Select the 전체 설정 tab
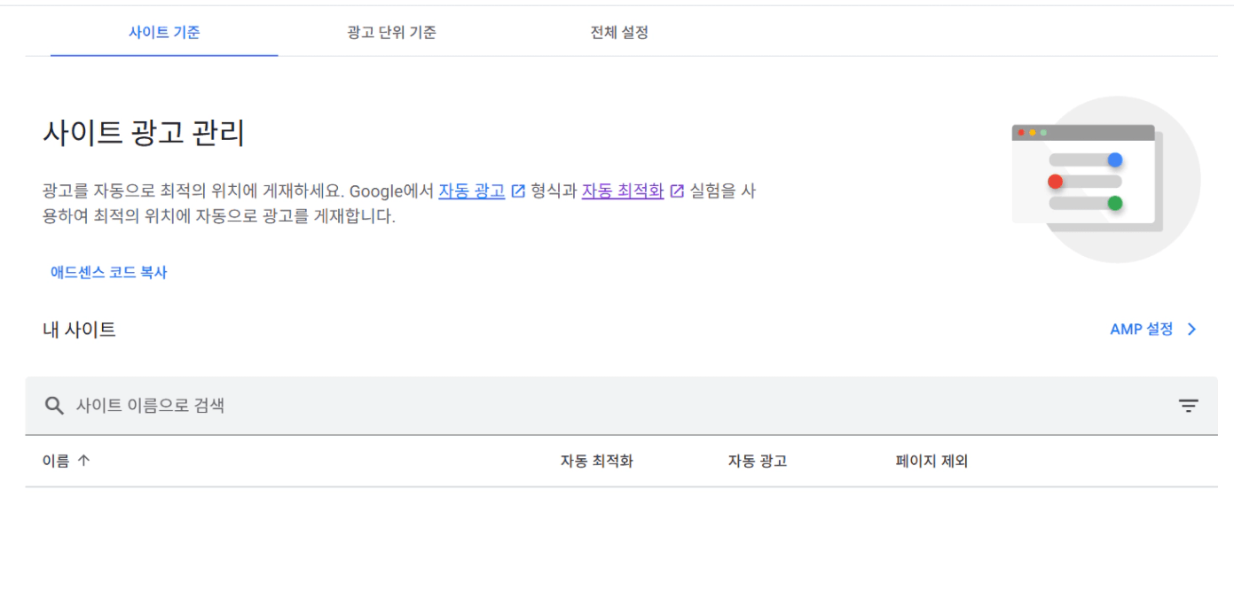 [619, 33]
